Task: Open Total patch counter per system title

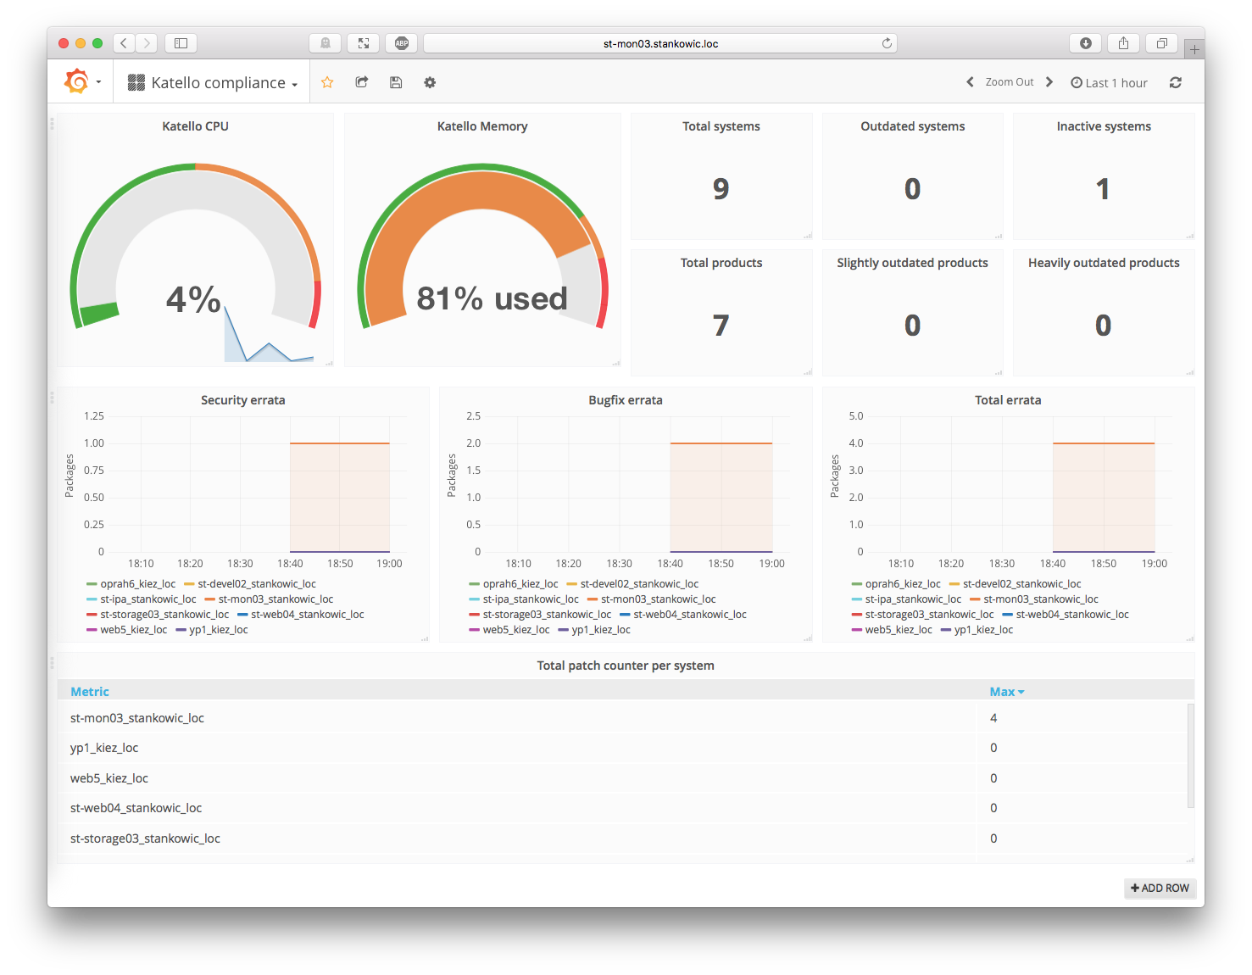Action: (x=626, y=666)
